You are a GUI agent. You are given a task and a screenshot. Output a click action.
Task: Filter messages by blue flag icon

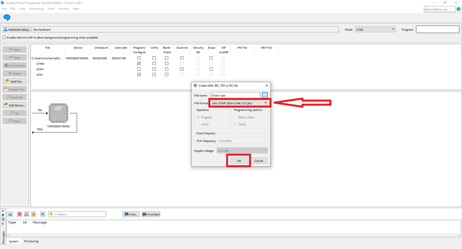tap(43, 214)
